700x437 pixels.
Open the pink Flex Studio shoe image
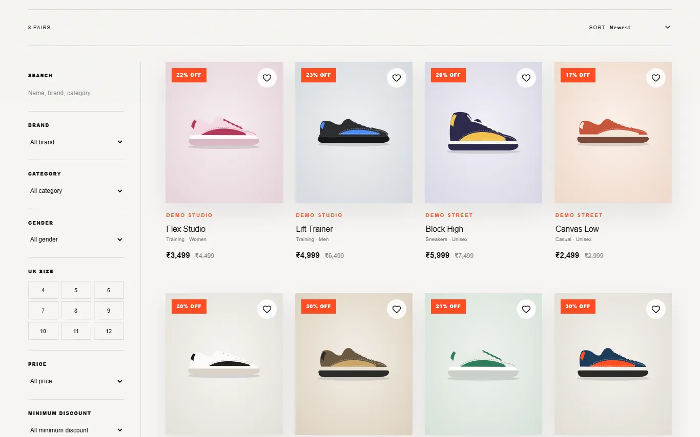point(224,133)
